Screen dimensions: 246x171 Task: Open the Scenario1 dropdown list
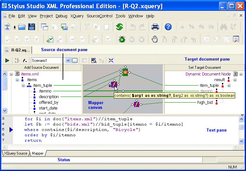68,60
